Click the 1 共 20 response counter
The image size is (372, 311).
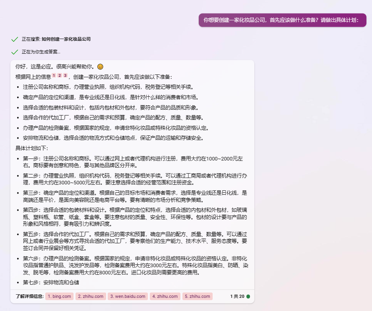point(237,296)
